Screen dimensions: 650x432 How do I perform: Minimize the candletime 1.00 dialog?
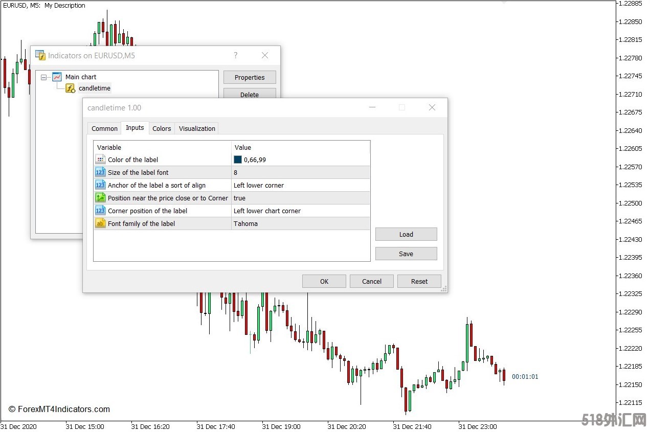(x=372, y=107)
